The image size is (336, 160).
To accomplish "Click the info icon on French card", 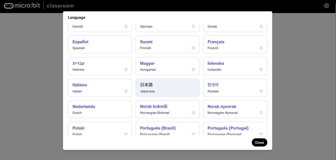I will [261, 48].
